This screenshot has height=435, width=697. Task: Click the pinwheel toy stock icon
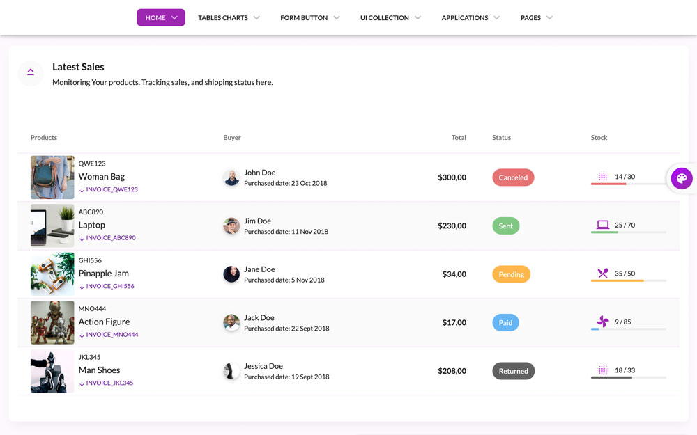[603, 322]
